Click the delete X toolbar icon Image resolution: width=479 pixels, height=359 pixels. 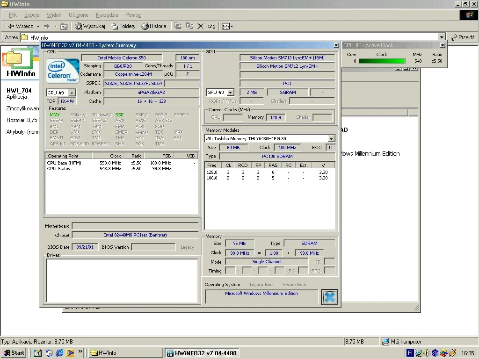(200, 26)
